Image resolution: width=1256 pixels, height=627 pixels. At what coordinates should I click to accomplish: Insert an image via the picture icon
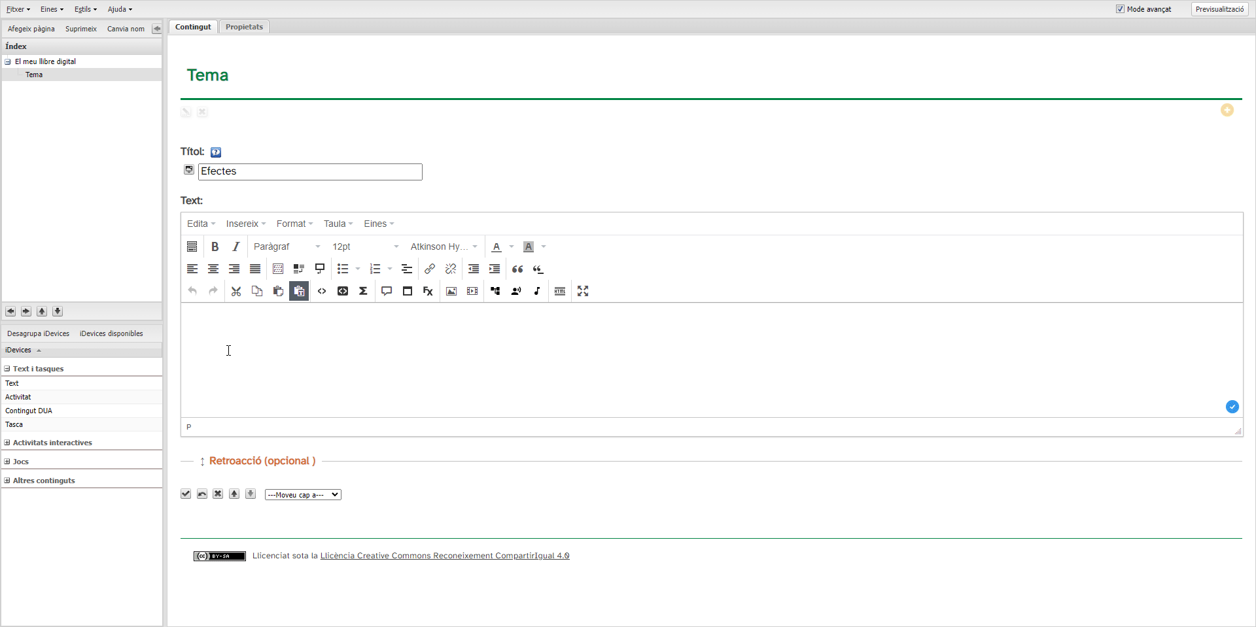[451, 291]
